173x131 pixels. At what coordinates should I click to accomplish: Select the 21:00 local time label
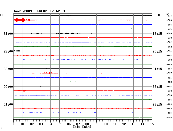(8, 33)
